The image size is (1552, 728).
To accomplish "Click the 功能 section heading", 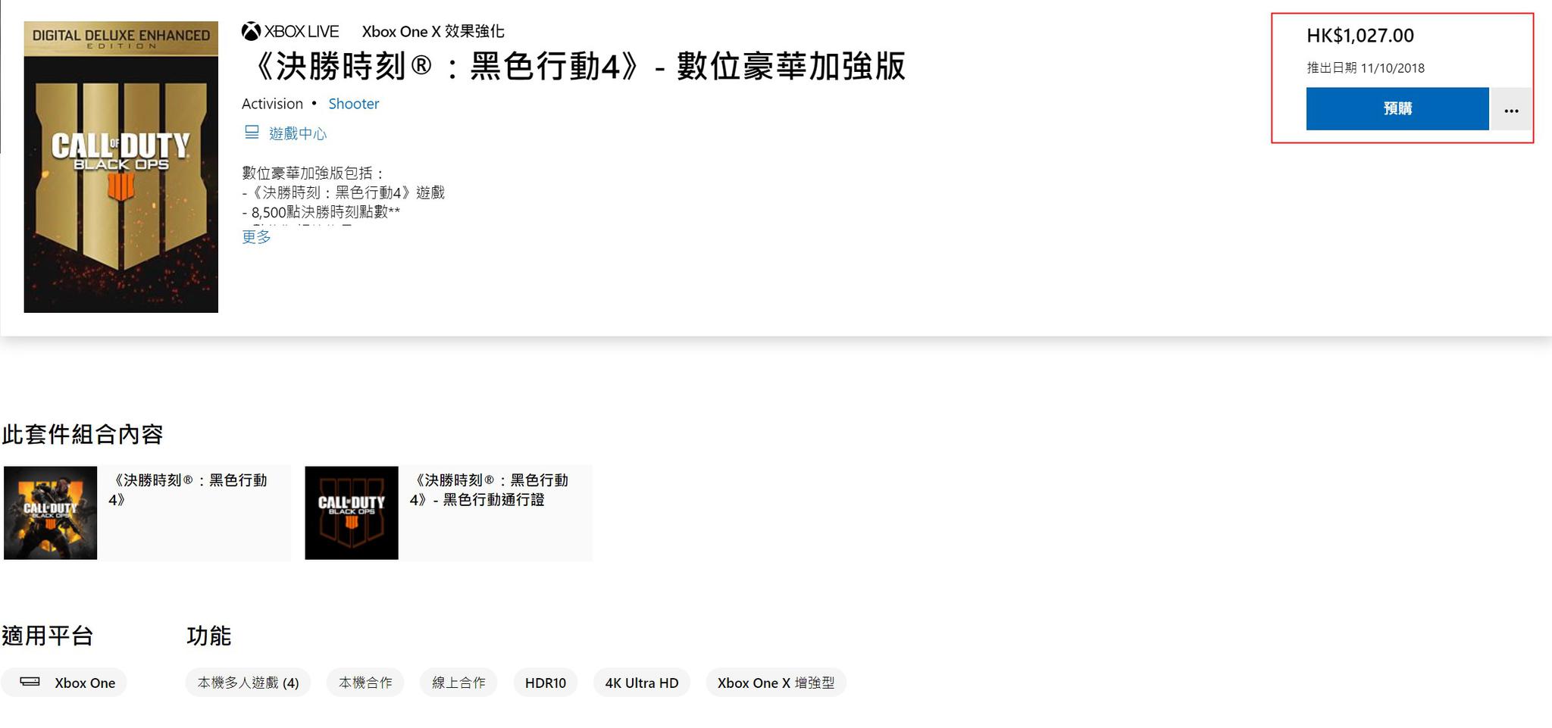I will point(208,636).
